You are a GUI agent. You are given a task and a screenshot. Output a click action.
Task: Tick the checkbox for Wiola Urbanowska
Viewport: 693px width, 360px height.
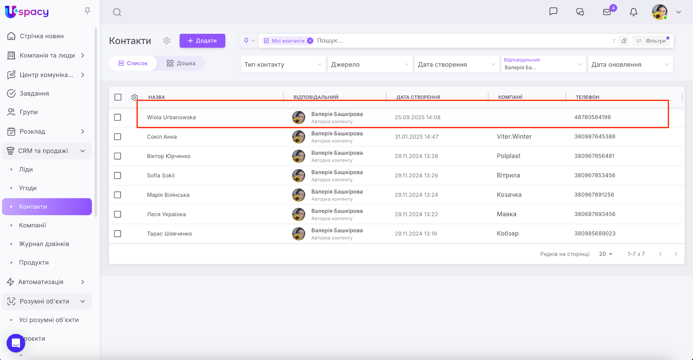tap(118, 117)
